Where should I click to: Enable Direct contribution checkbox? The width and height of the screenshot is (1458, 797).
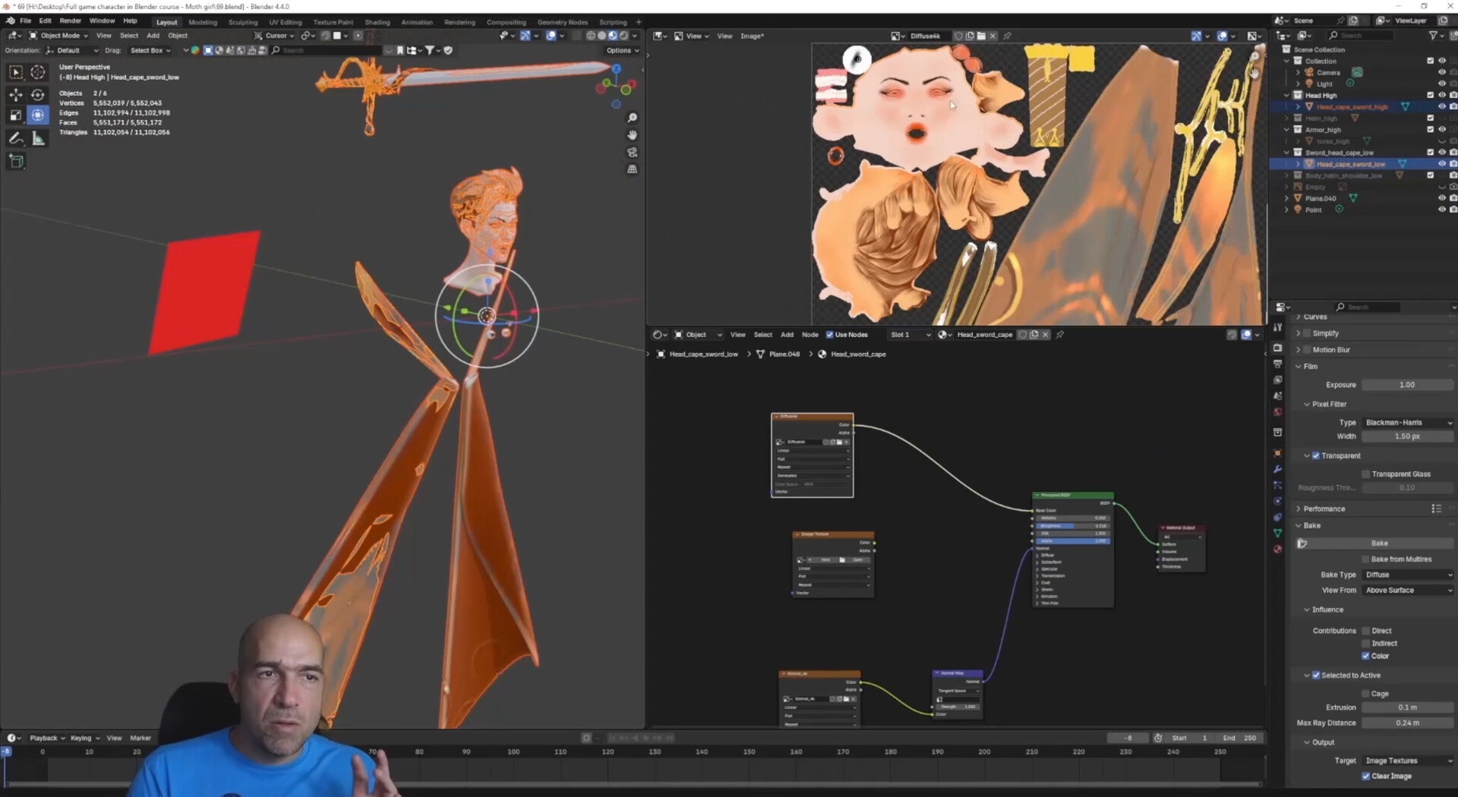point(1365,631)
